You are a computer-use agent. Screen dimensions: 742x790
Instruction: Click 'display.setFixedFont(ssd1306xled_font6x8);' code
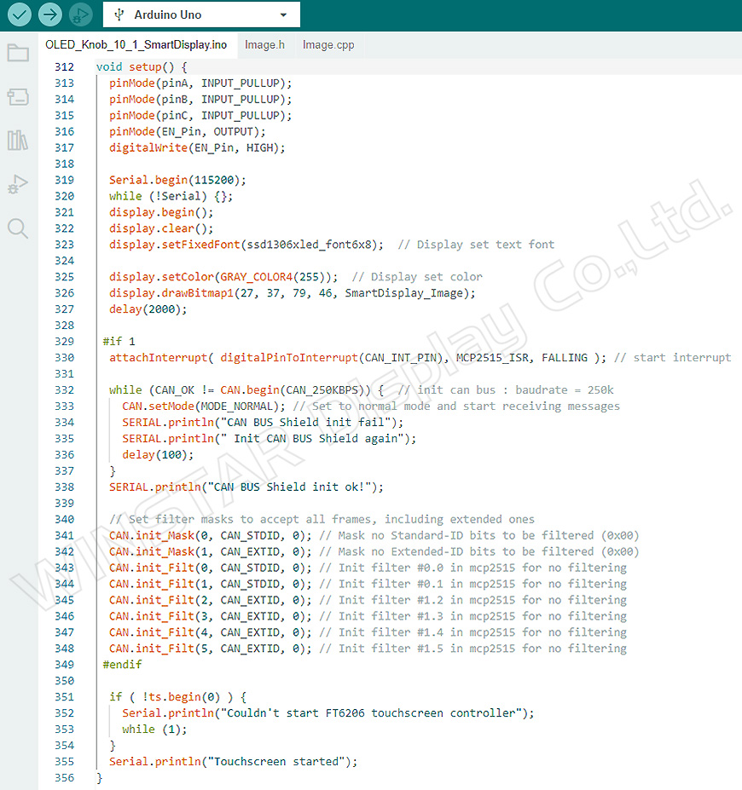[x=246, y=245]
